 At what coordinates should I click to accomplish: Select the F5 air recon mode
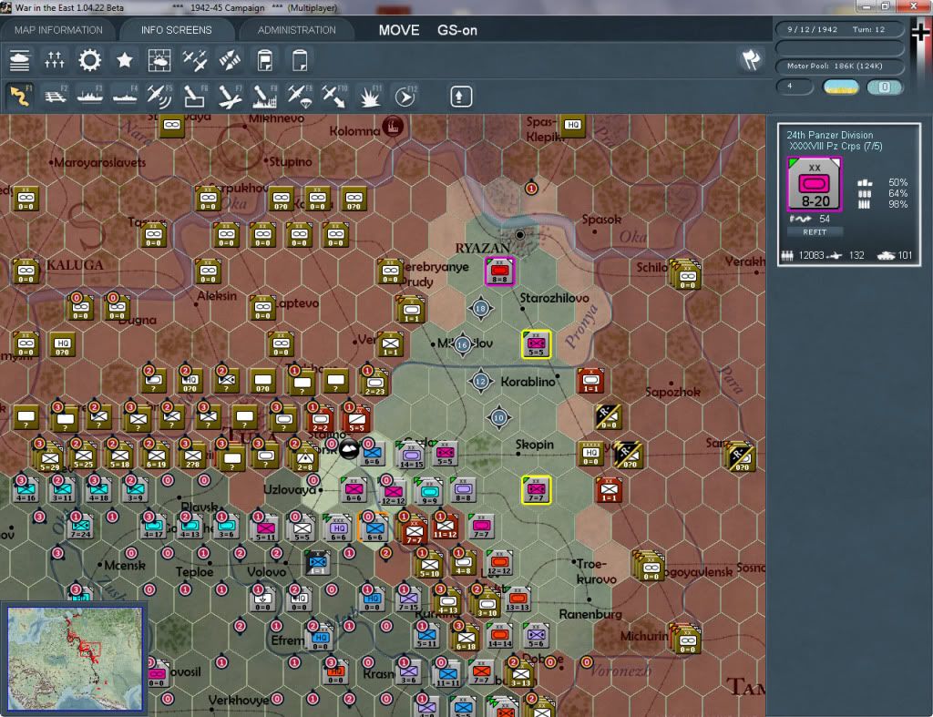(159, 96)
